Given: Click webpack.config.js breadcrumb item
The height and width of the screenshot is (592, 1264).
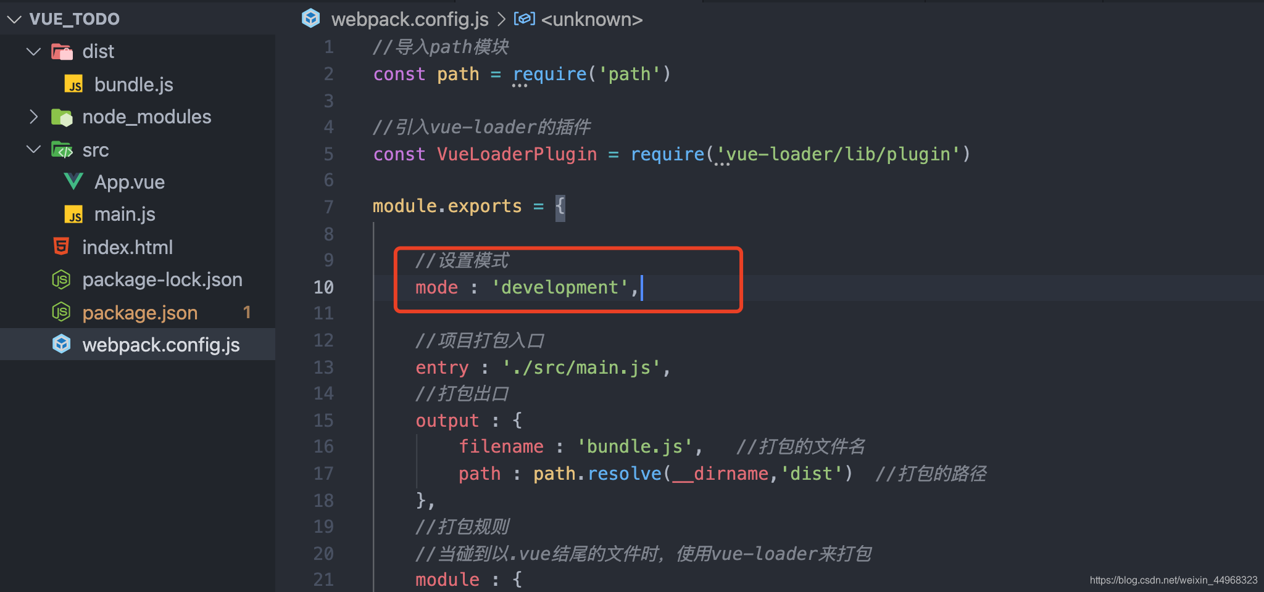Looking at the screenshot, I should pyautogui.click(x=410, y=19).
